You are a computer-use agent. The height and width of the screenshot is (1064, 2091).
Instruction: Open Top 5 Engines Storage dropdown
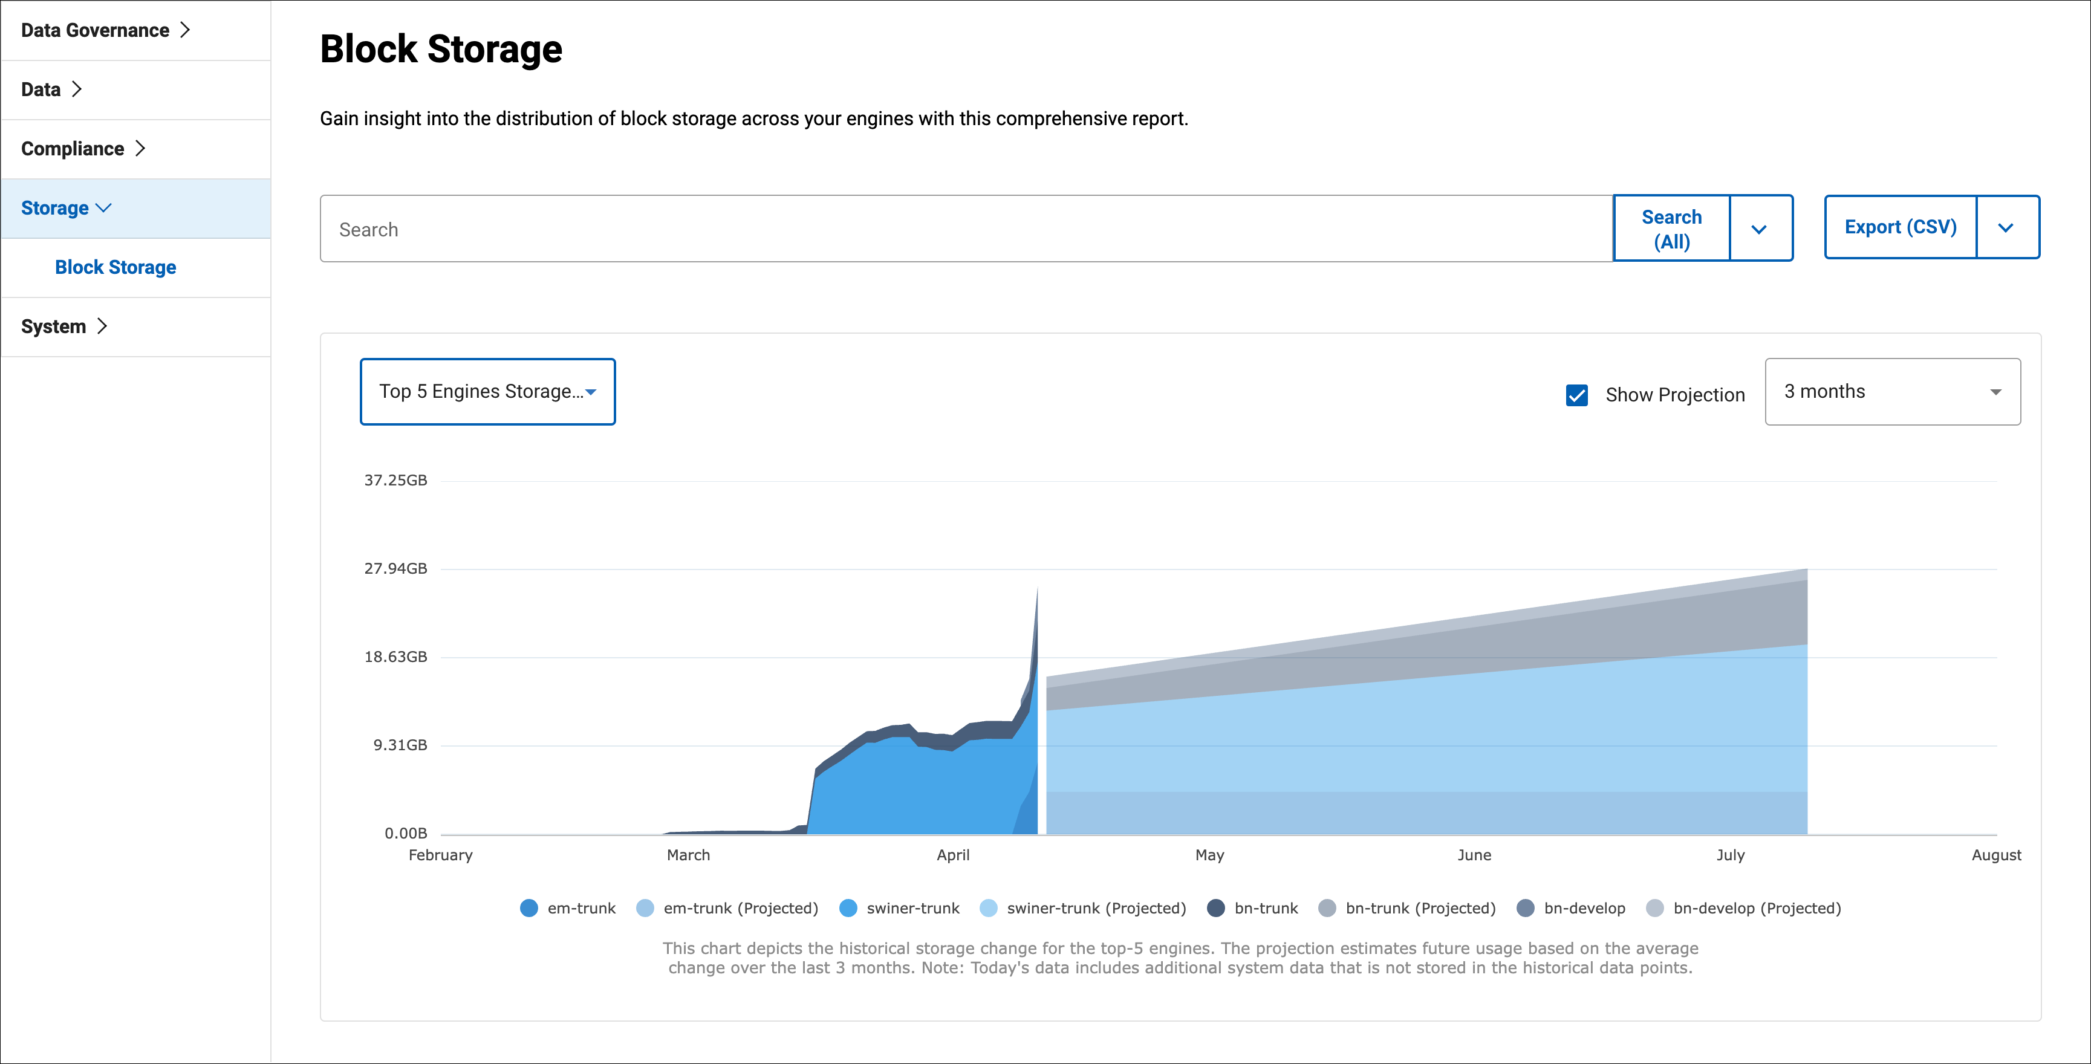pyautogui.click(x=487, y=392)
